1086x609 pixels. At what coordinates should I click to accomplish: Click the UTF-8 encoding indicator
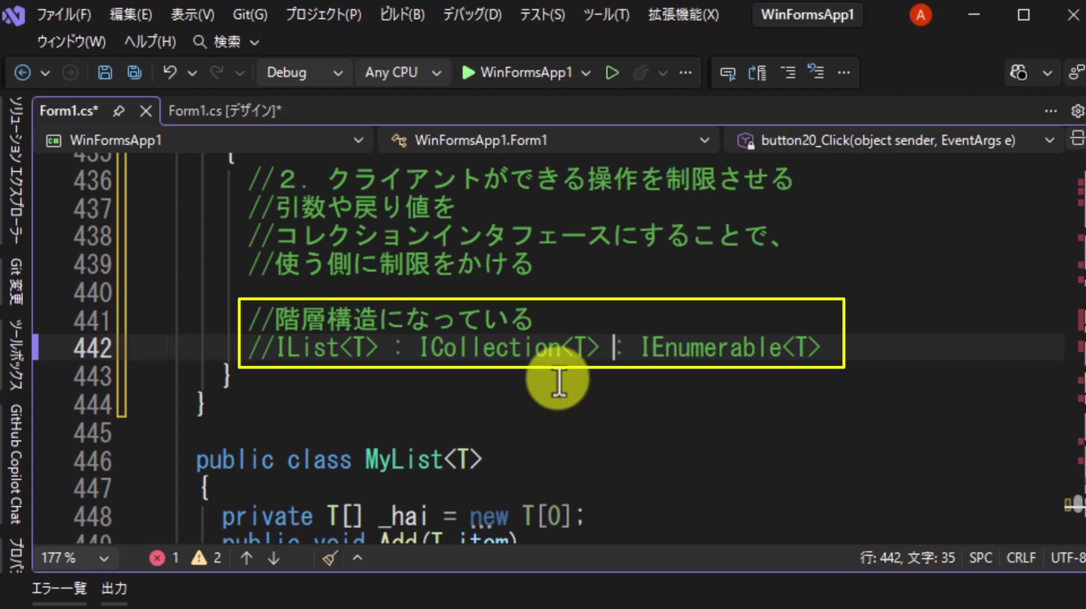click(1068, 558)
